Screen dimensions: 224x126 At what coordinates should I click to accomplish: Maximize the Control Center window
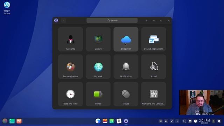[x=161, y=21]
